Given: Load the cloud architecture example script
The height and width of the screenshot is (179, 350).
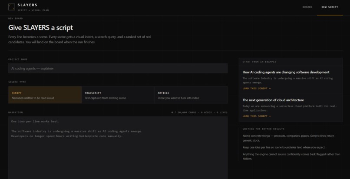Looking at the screenshot, I should coord(257,116).
